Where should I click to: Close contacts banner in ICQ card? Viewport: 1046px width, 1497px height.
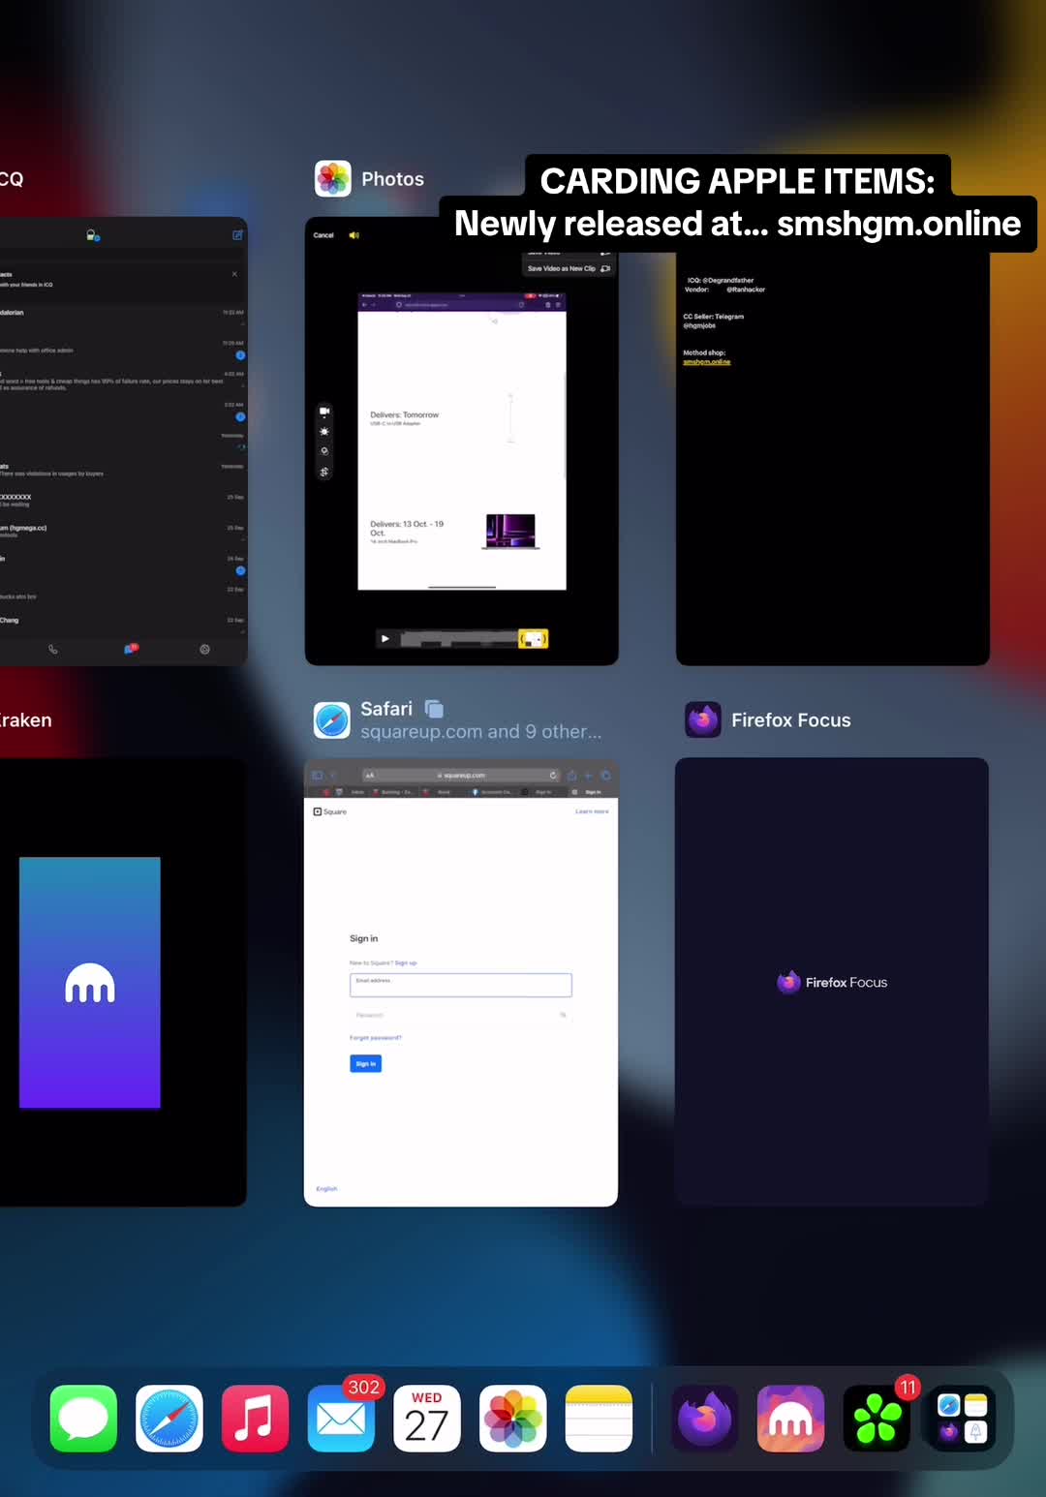tap(234, 274)
